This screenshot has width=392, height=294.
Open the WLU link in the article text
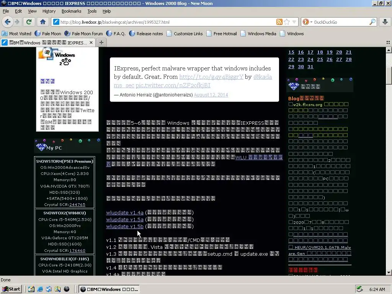click(x=259, y=157)
